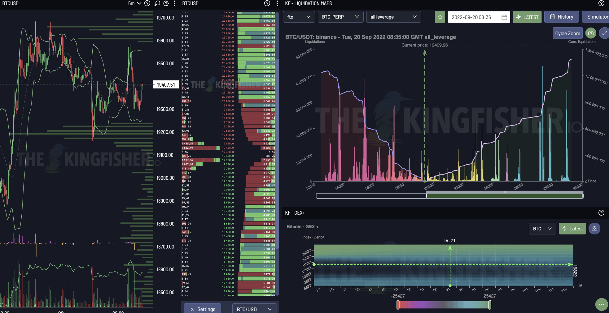
Task: Click the 19407.51 current price label
Action: coord(166,85)
